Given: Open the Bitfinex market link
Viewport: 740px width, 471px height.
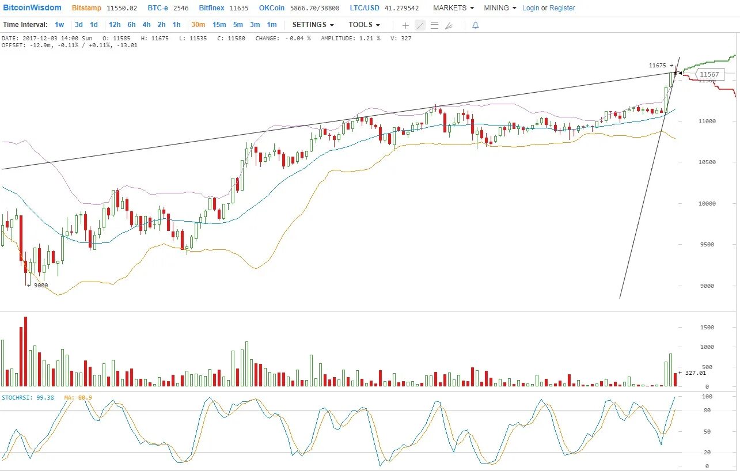Looking at the screenshot, I should [x=212, y=8].
